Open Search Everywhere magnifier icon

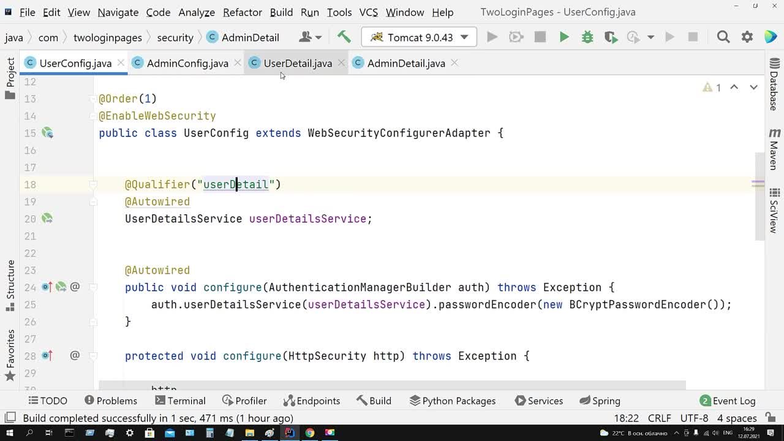pyautogui.click(x=723, y=37)
